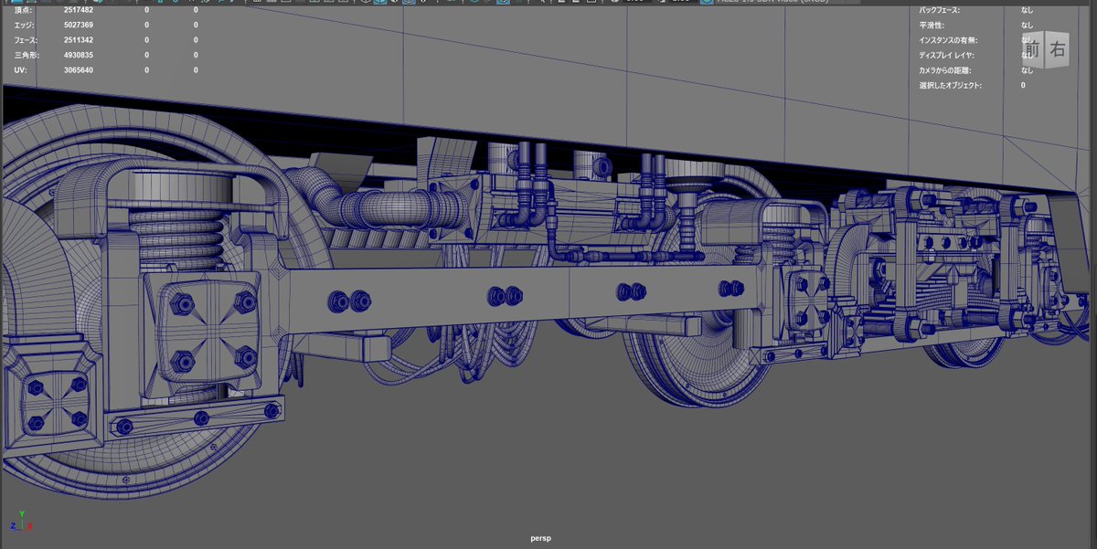Click the 0 value beside 選択したオブジェクト
This screenshot has height=549, width=1097.
pyautogui.click(x=1023, y=85)
